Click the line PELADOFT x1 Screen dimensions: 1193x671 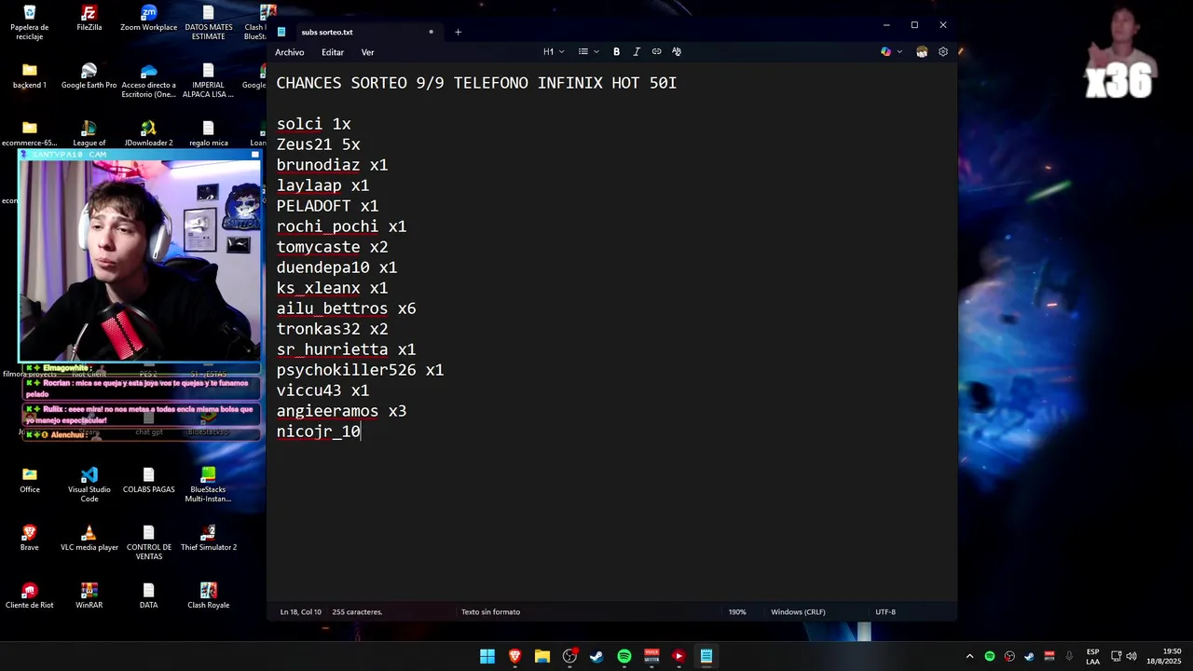click(327, 206)
